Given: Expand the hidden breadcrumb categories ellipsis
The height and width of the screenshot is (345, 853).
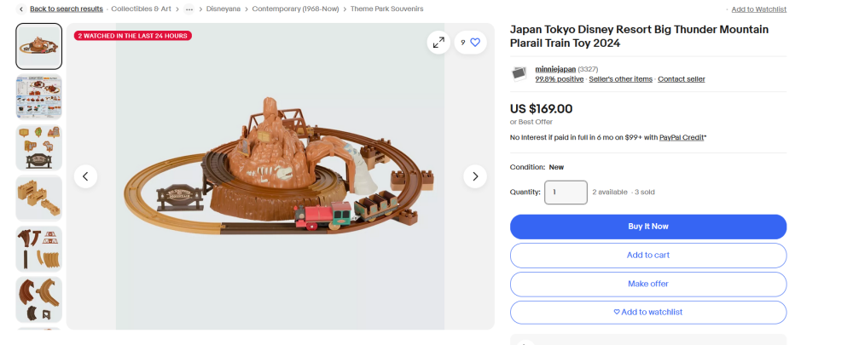Looking at the screenshot, I should 189,9.
